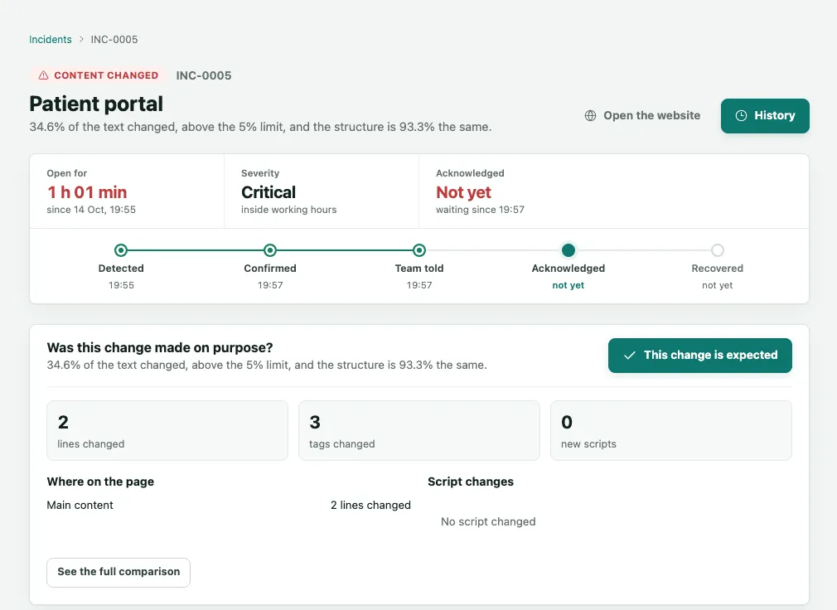Image resolution: width=837 pixels, height=610 pixels.
Task: Click the summary sentence under Patient portal
Action: pos(260,127)
